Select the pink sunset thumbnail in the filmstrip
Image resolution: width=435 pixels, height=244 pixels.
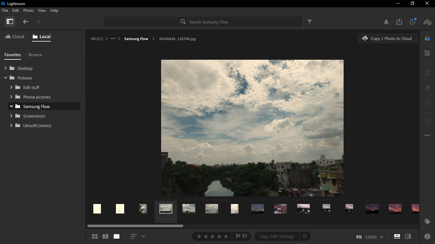(395, 209)
